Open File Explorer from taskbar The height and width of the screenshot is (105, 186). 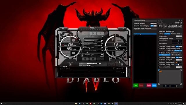click(76, 104)
